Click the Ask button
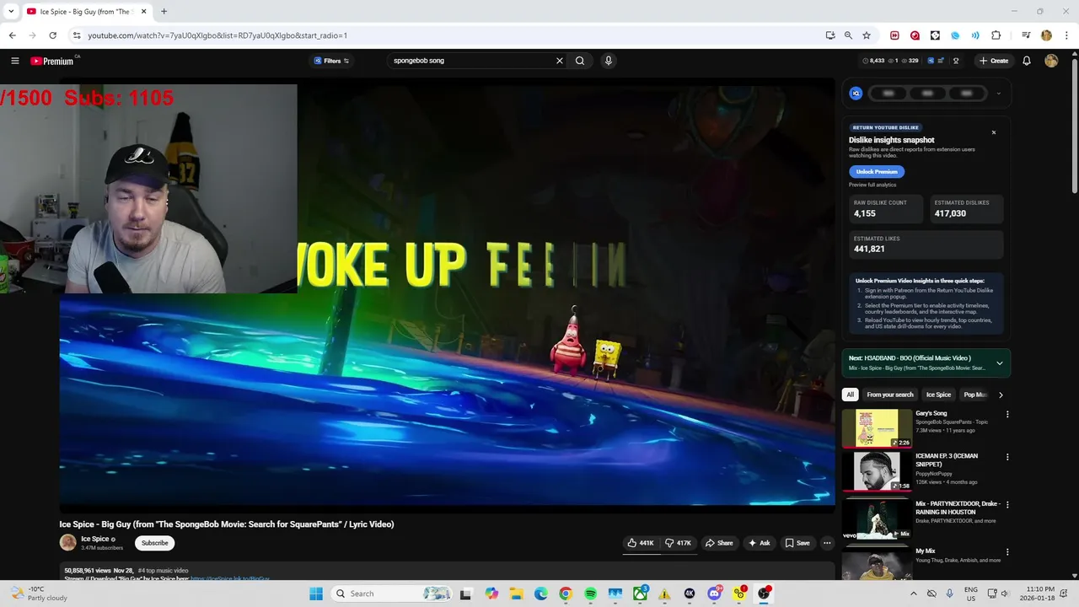This screenshot has width=1079, height=607. (x=759, y=543)
